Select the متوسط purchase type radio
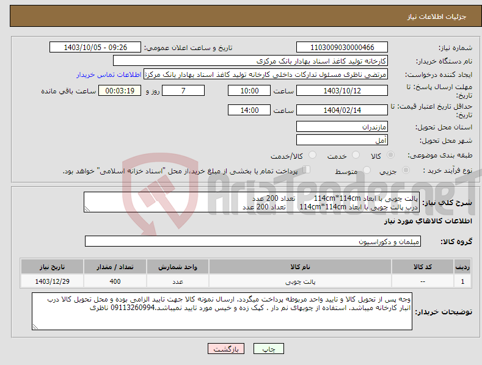 pos(367,170)
